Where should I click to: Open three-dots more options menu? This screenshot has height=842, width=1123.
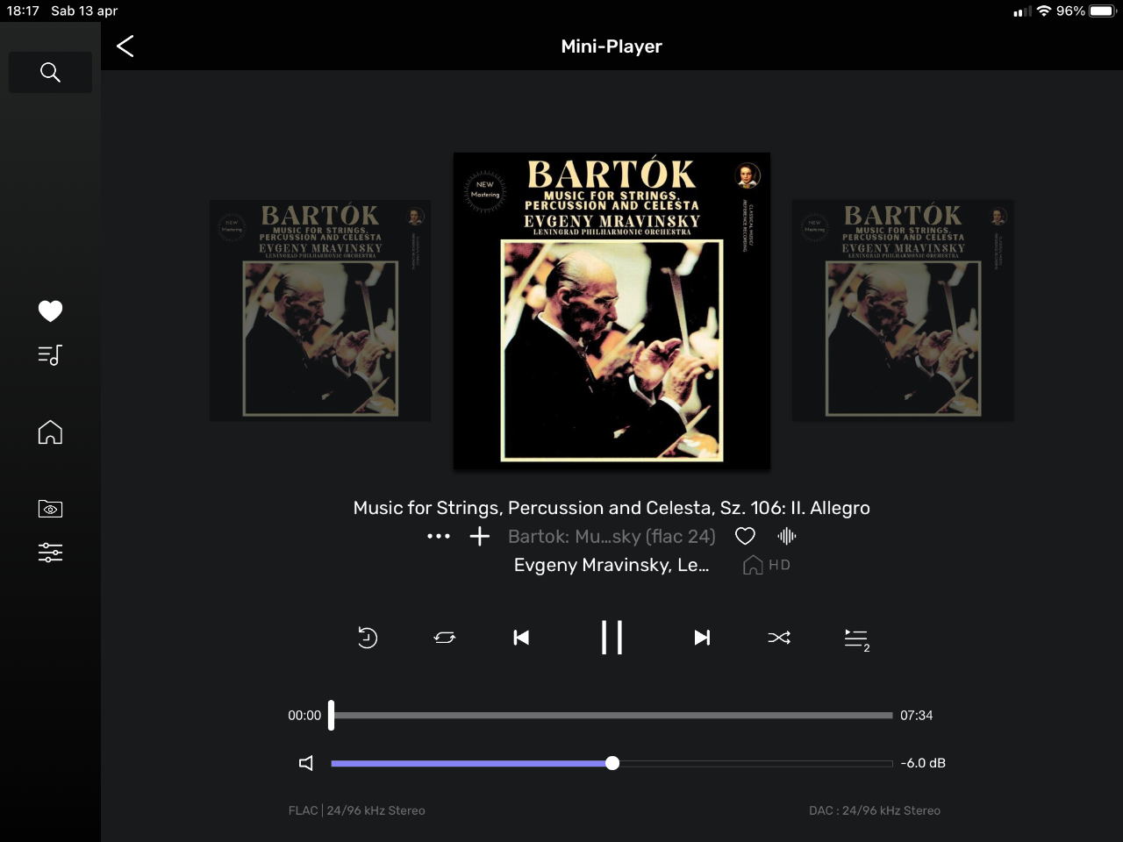click(439, 536)
